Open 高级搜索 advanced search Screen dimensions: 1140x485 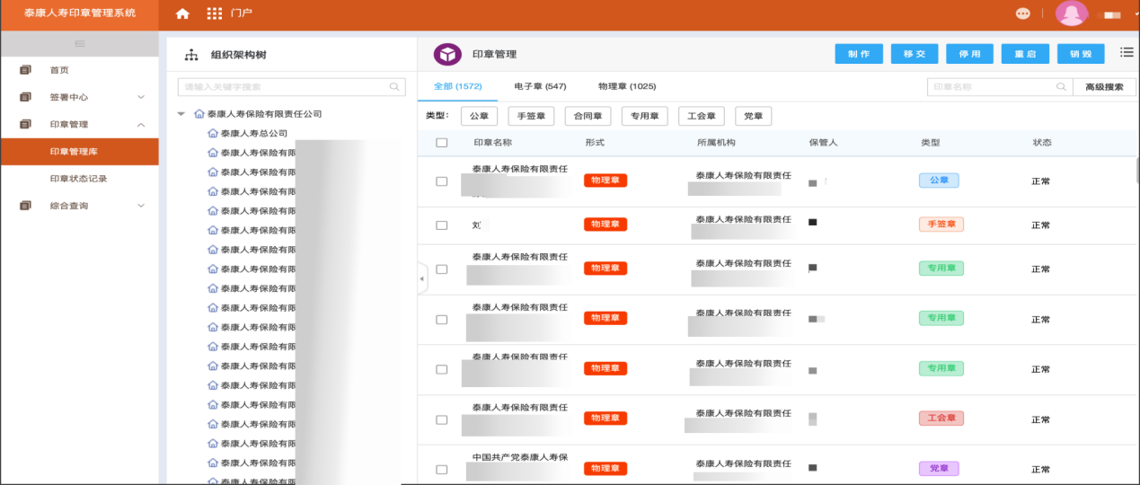[1104, 87]
